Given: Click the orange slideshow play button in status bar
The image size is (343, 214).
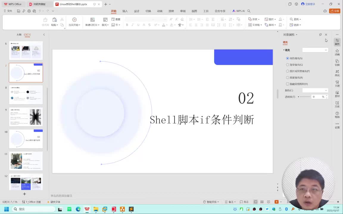Looking at the screenshot, I should coord(277,202).
